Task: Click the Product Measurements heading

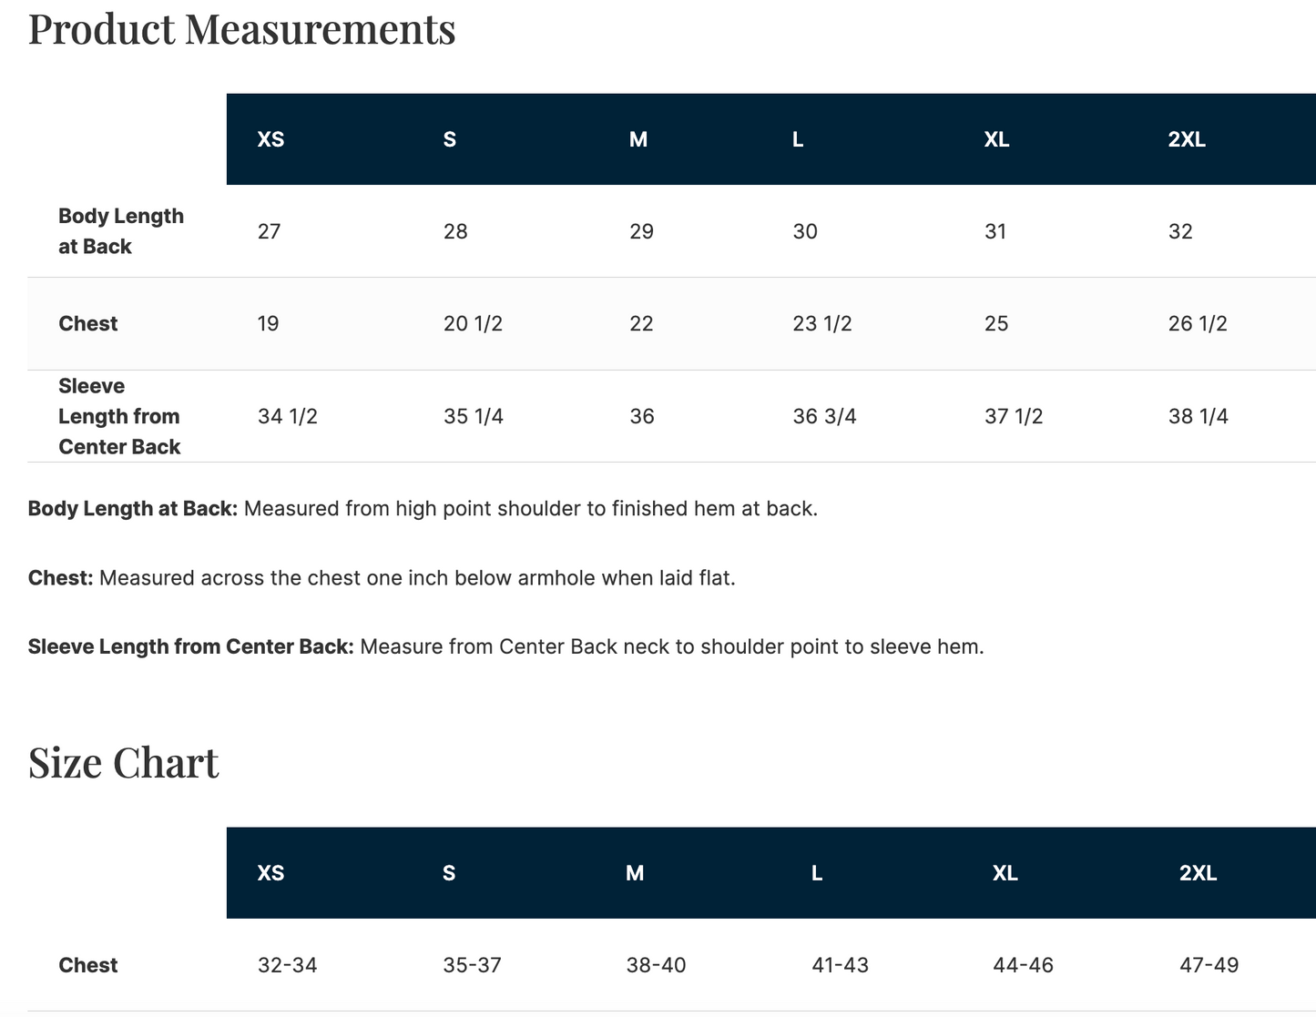Action: [241, 29]
